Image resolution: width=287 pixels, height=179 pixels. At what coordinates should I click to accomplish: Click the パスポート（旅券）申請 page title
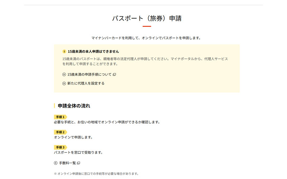147,19
